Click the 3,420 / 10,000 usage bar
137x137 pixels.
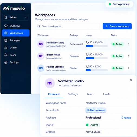97,46
